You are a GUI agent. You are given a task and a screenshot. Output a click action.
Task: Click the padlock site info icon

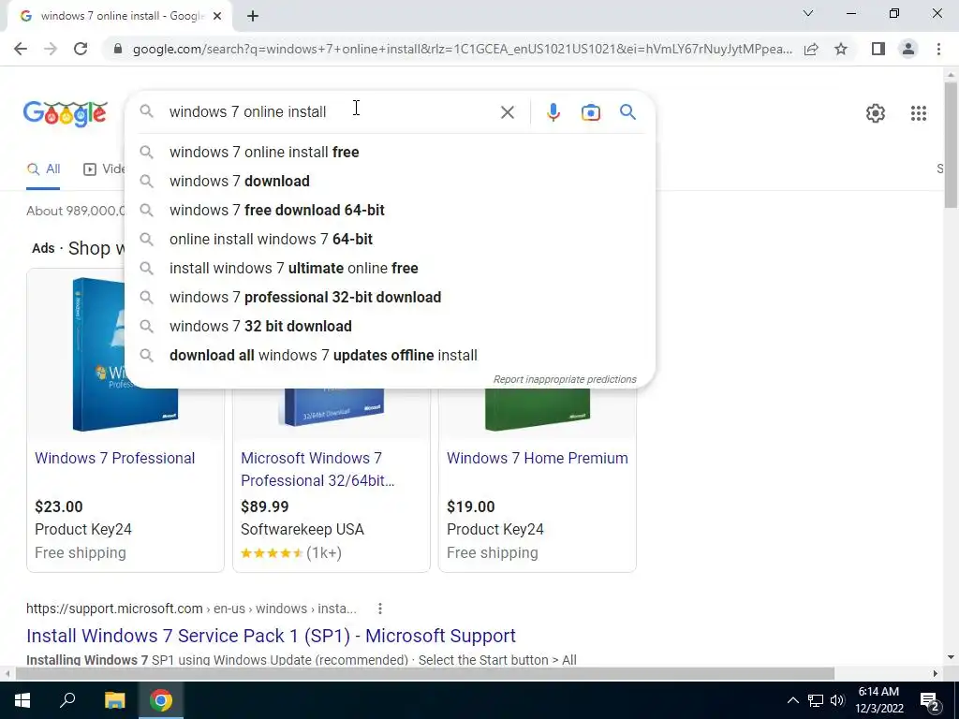[117, 49]
